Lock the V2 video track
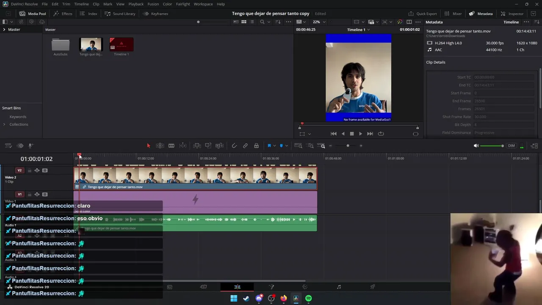This screenshot has width=542, height=305. pos(29,170)
